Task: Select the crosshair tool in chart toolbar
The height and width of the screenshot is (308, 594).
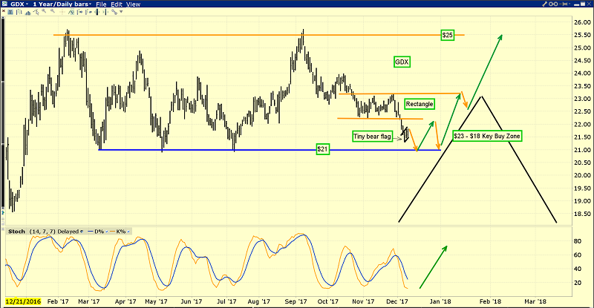Action: pos(62,12)
